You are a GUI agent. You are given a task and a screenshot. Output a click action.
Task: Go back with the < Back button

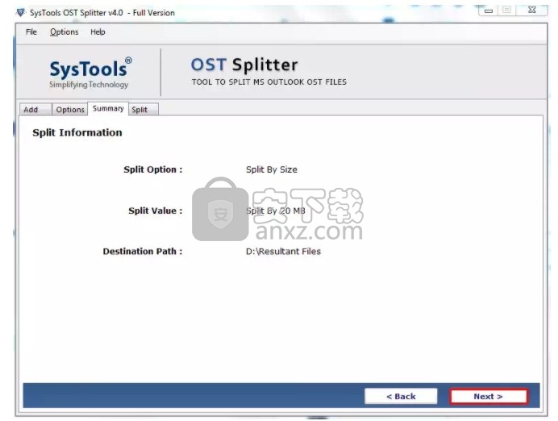coord(401,396)
